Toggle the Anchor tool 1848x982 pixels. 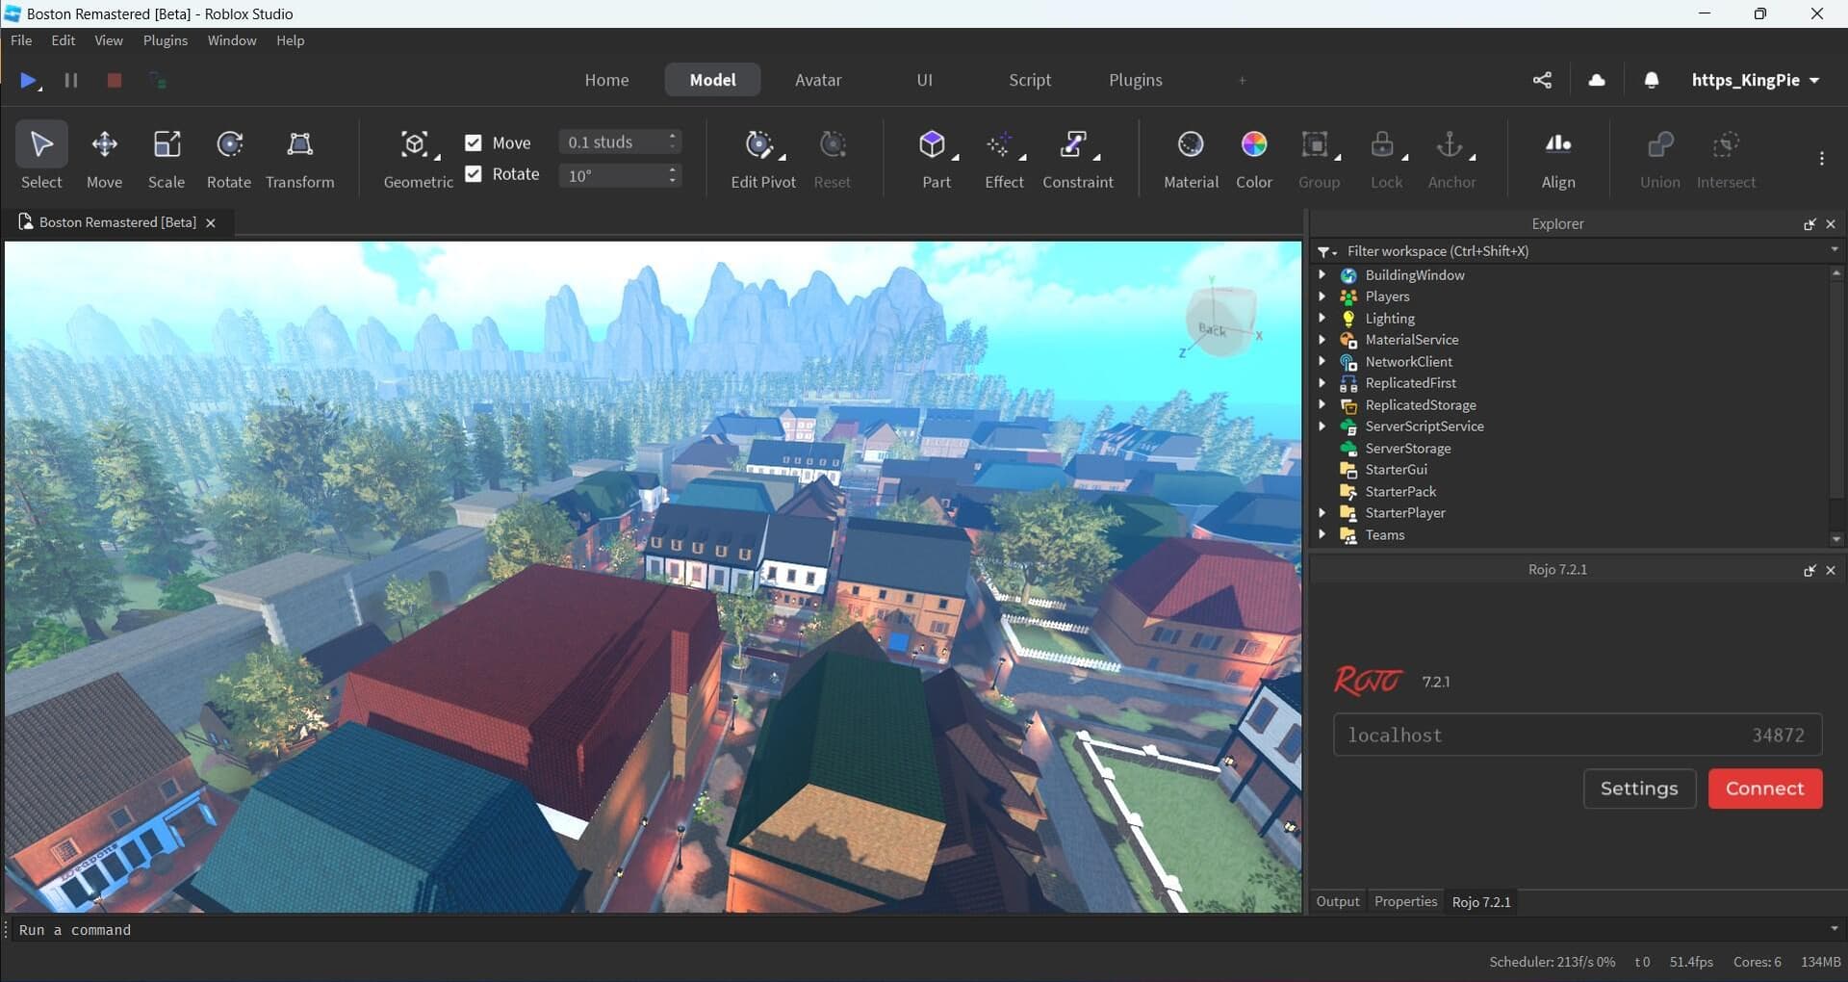coord(1451,157)
